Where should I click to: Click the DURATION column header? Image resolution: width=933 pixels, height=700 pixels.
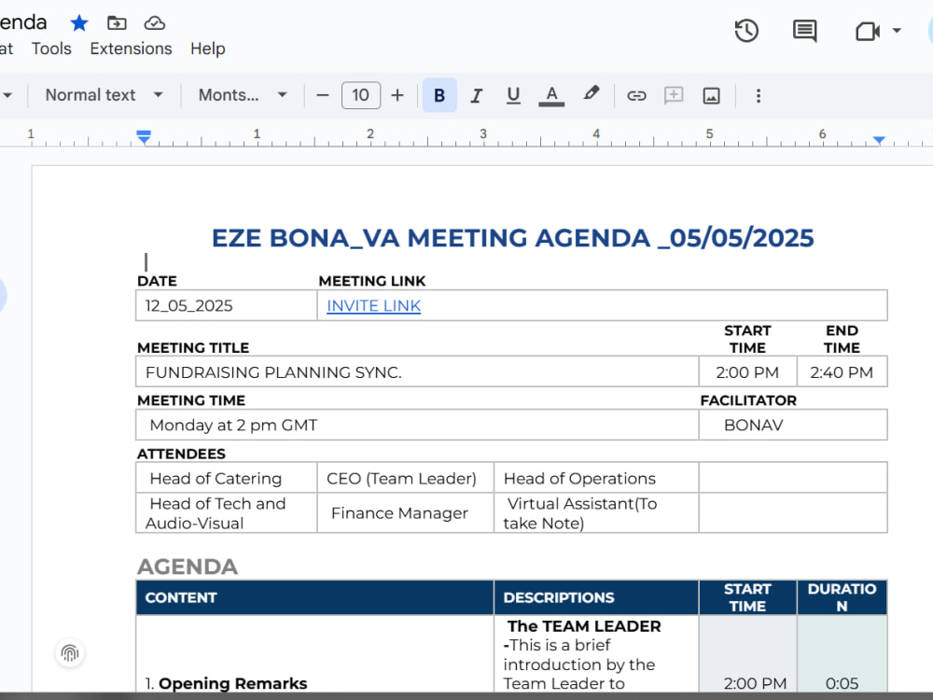(x=842, y=597)
